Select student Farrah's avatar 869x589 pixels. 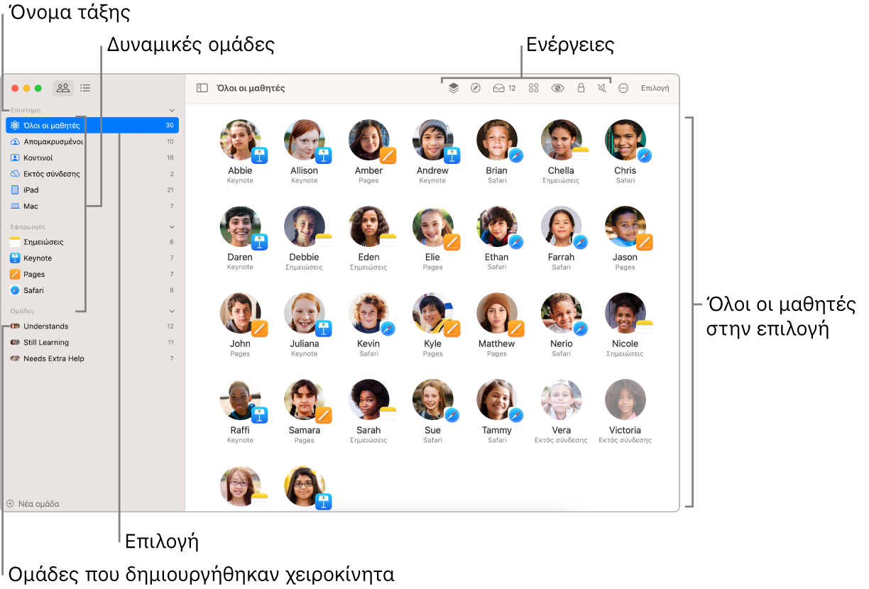(562, 227)
